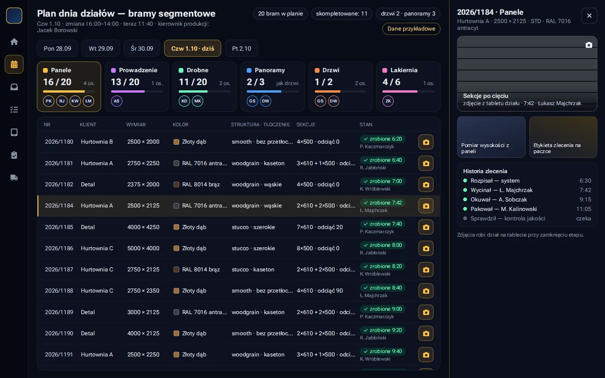The image size is (605, 378).
Task: Open the clipboard check icon in sidebar
Action: coord(14,155)
